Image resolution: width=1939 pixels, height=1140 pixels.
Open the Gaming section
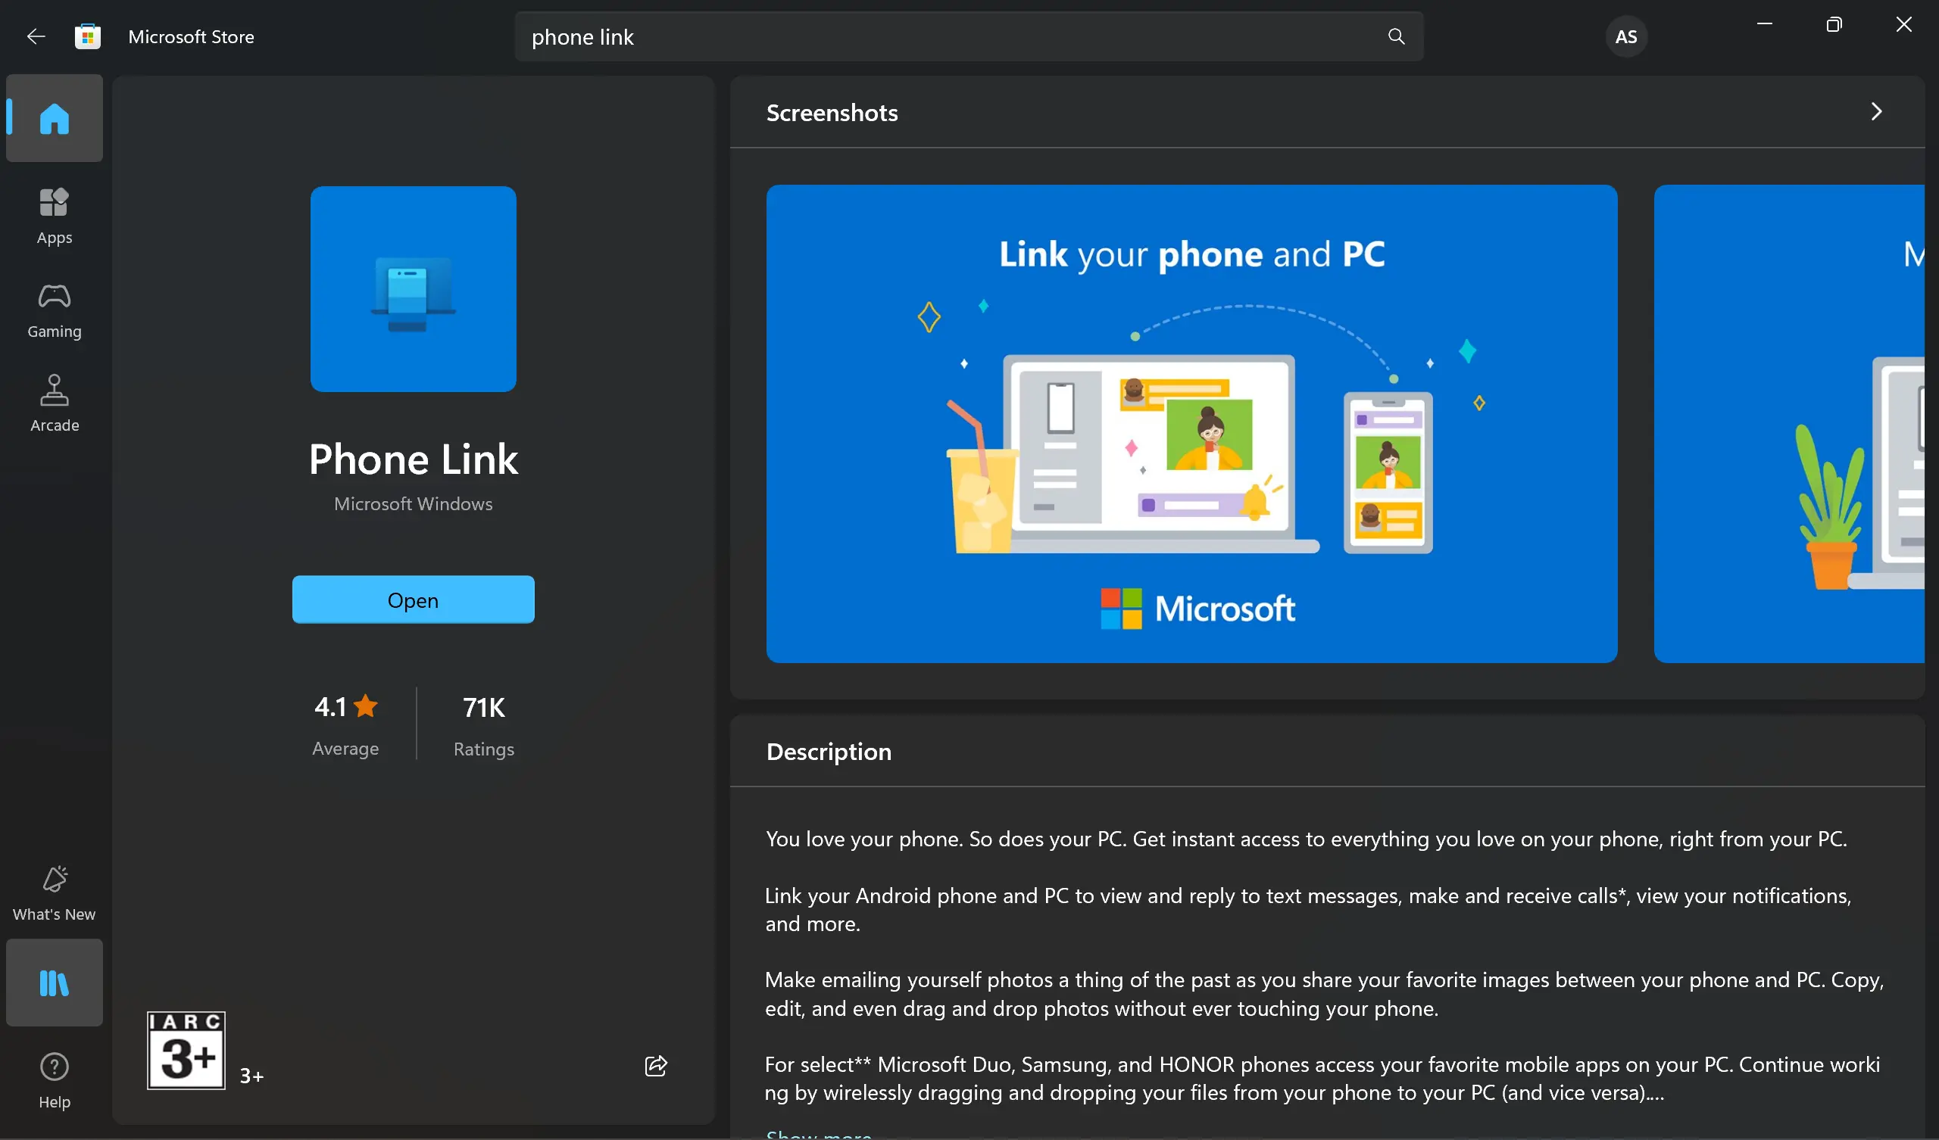pyautogui.click(x=54, y=310)
